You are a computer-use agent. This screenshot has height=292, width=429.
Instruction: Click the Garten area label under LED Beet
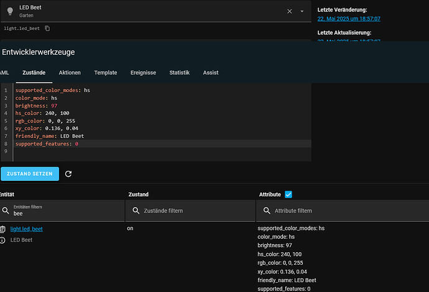tap(26, 16)
